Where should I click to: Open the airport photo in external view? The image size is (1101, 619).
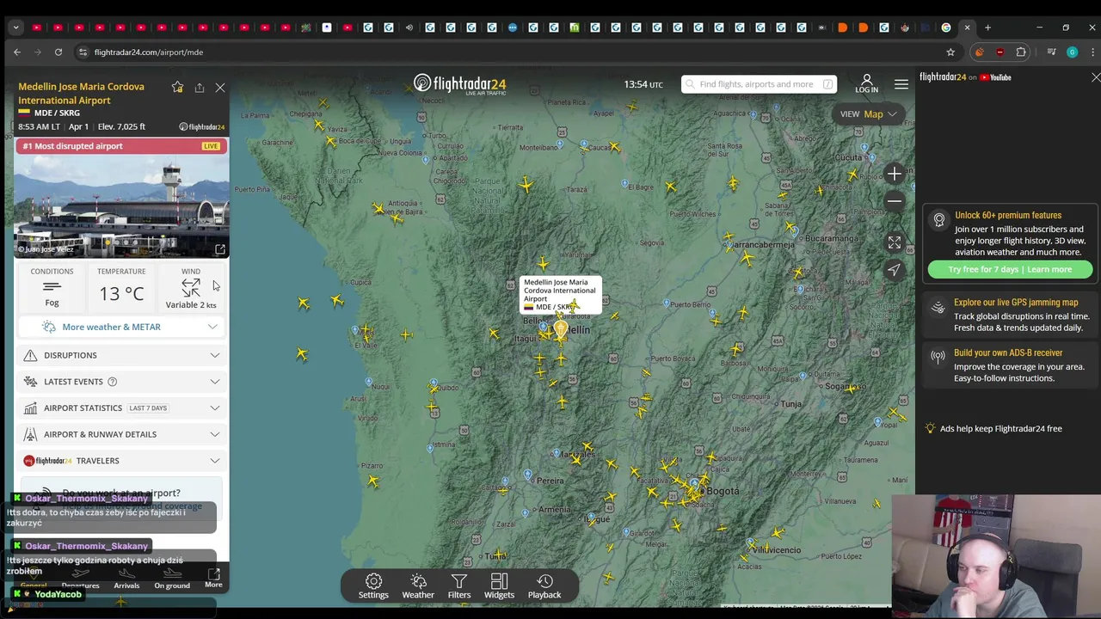220,249
